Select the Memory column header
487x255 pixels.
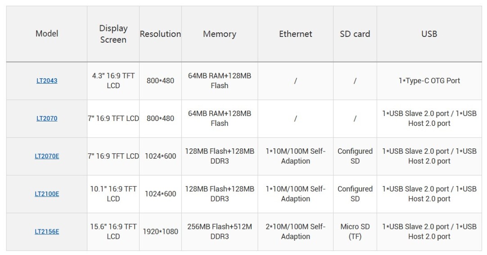(x=220, y=34)
